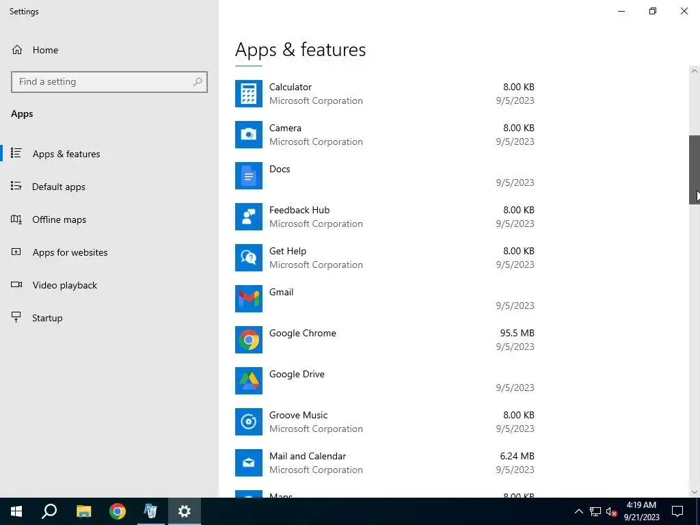Screen dimensions: 700x525
Task: Click the Calculator app icon
Action: [249, 94]
